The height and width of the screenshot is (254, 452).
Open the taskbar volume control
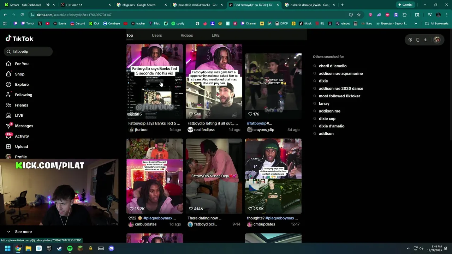[x=421, y=248]
